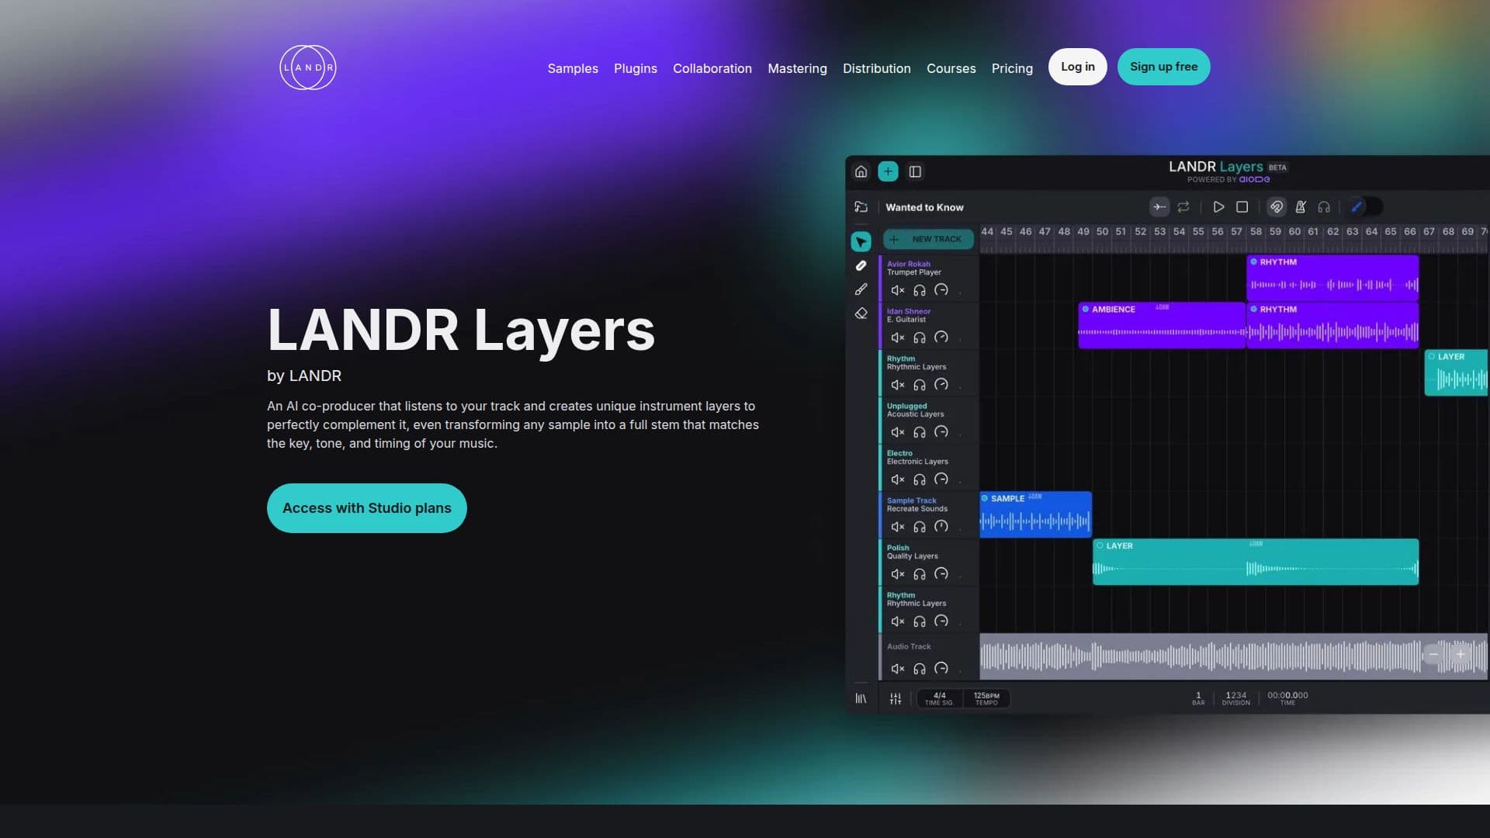
Task: Toggle loop playback icon
Action: pos(1183,207)
